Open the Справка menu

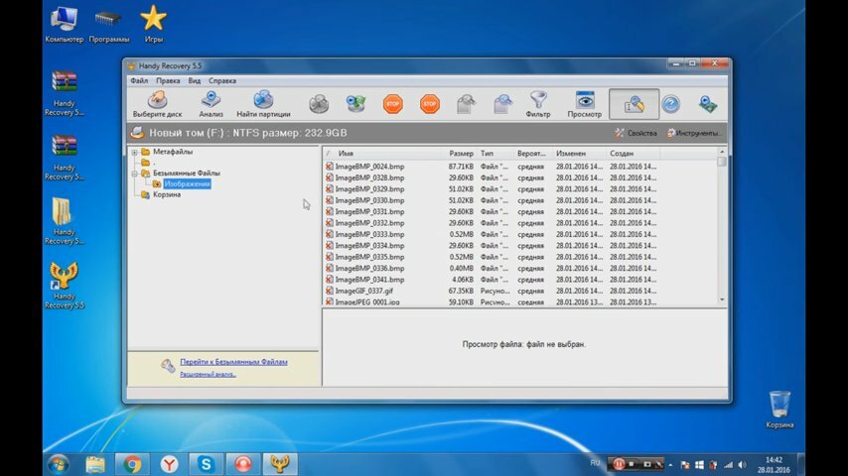click(x=222, y=80)
